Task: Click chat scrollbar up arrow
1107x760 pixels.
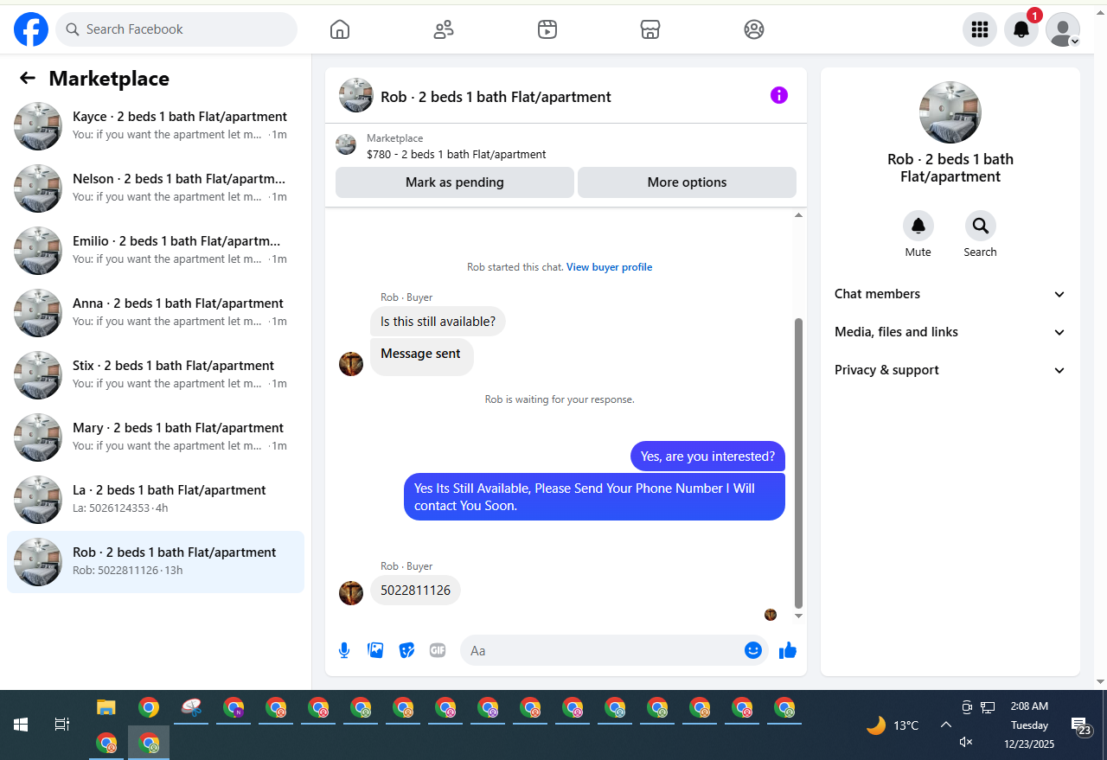Action: pos(798,215)
